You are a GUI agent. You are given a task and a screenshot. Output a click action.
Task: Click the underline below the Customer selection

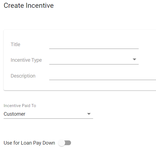(x=48, y=118)
